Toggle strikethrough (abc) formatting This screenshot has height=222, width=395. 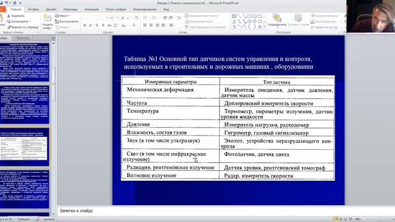point(109,25)
